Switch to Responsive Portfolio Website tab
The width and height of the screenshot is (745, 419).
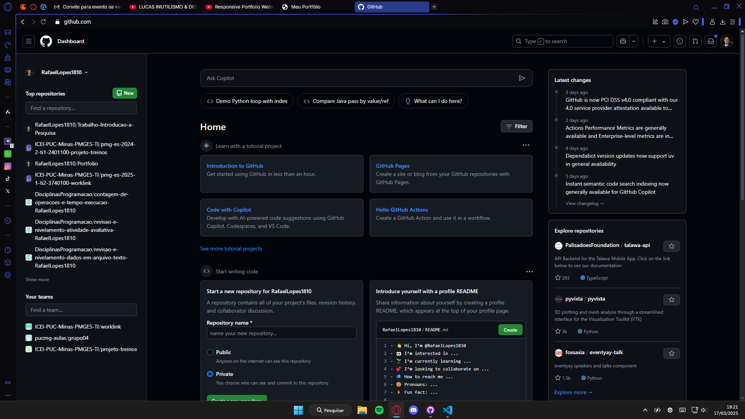point(240,7)
